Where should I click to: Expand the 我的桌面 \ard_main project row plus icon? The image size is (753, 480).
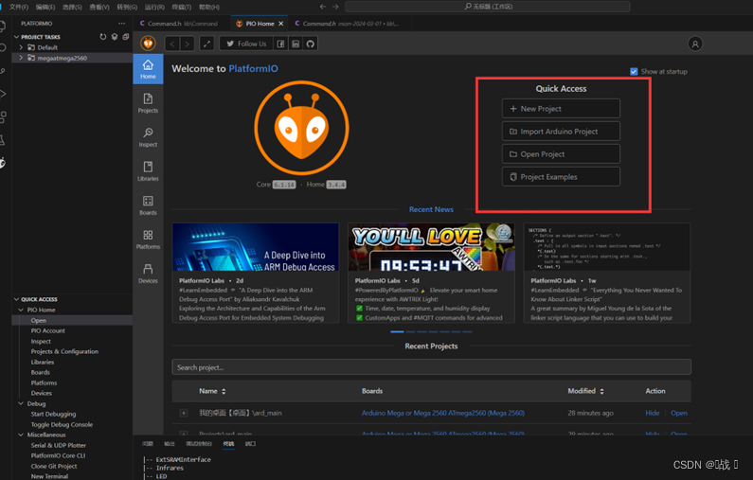[184, 413]
